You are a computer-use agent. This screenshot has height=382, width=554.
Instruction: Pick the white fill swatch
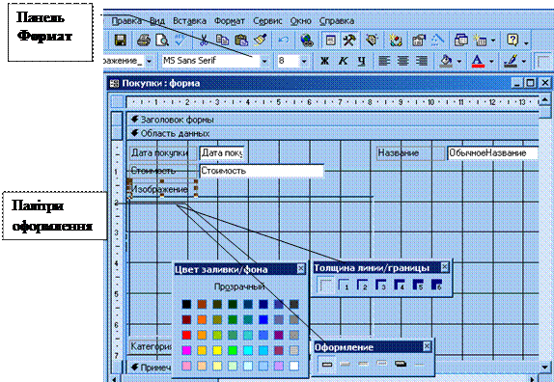pos(294,366)
